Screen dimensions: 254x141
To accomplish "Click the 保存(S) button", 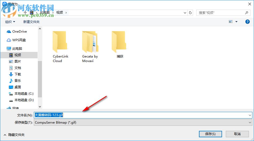I will 210,134.
